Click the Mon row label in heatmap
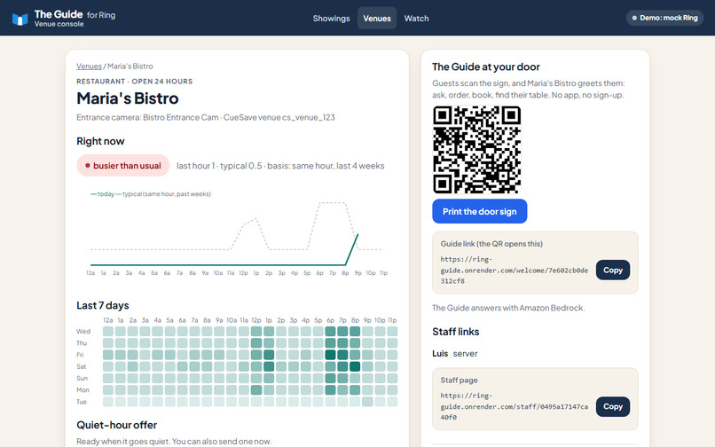Viewport: 715px width, 447px height. pos(83,390)
